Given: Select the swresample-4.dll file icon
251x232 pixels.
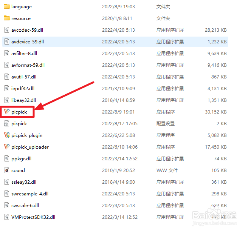Looking at the screenshot, I should coord(7,194).
